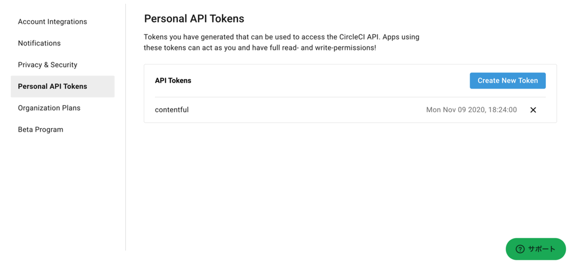Open Account Integrations settings
Image resolution: width=575 pixels, height=265 pixels.
(52, 22)
